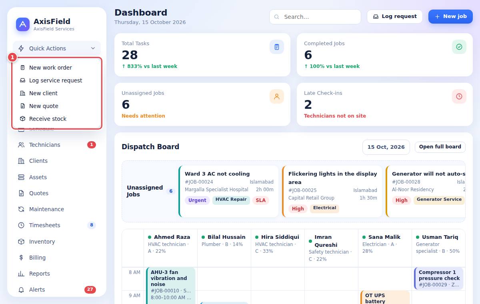Click the Alerts bell icon in sidebar

click(x=21, y=290)
